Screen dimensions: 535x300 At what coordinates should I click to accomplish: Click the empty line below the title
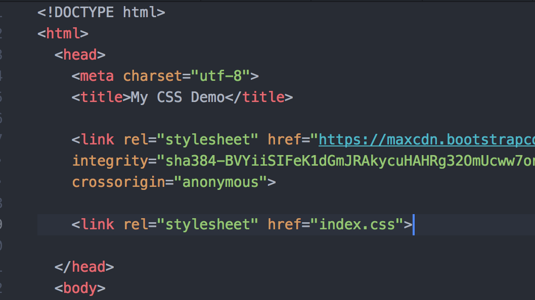[152, 118]
